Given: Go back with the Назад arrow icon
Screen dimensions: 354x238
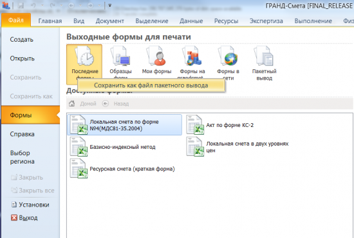Looking at the screenshot, I should click(106, 104).
